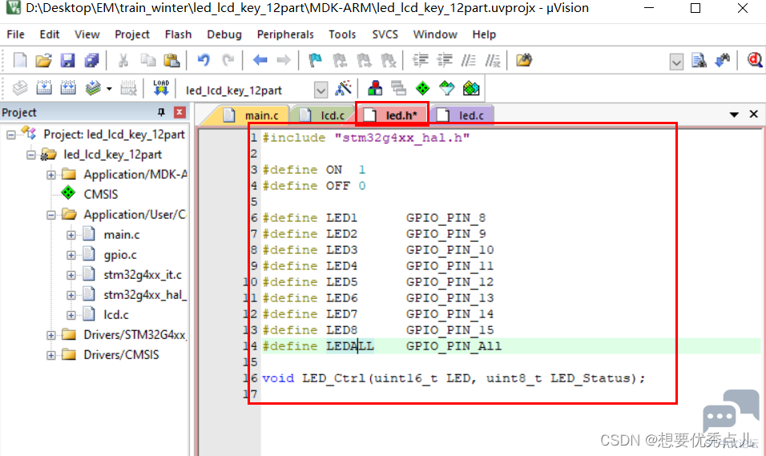
Task: Select the led.h* editor tab
Action: pos(393,115)
